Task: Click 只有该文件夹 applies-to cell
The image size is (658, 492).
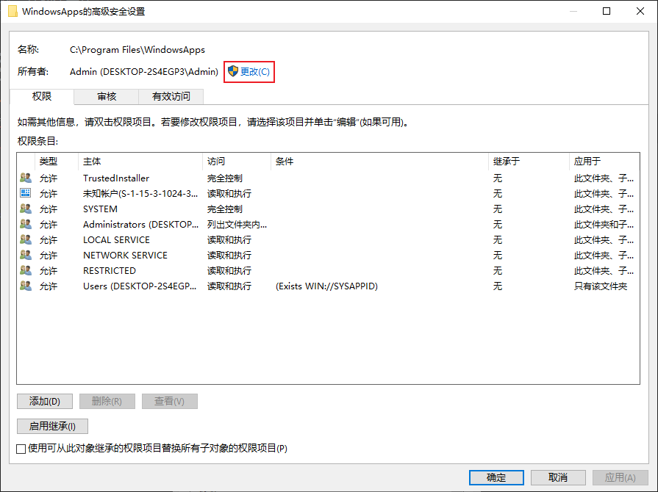Action: 601,286
